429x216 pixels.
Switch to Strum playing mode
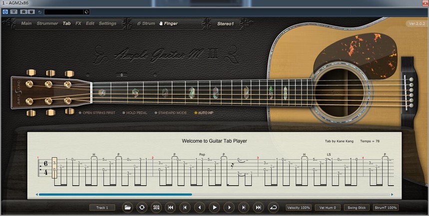pyautogui.click(x=146, y=23)
